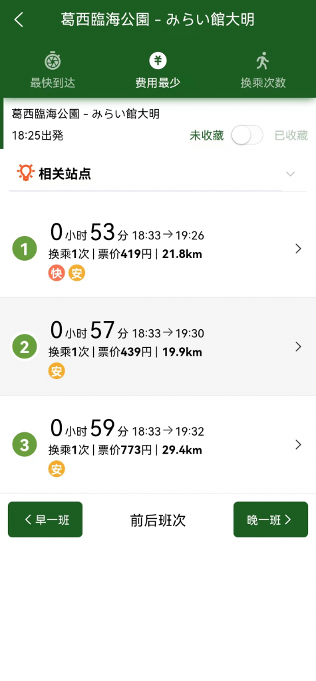Open route 1 details via right chevron
The image size is (316, 681).
pyautogui.click(x=298, y=249)
